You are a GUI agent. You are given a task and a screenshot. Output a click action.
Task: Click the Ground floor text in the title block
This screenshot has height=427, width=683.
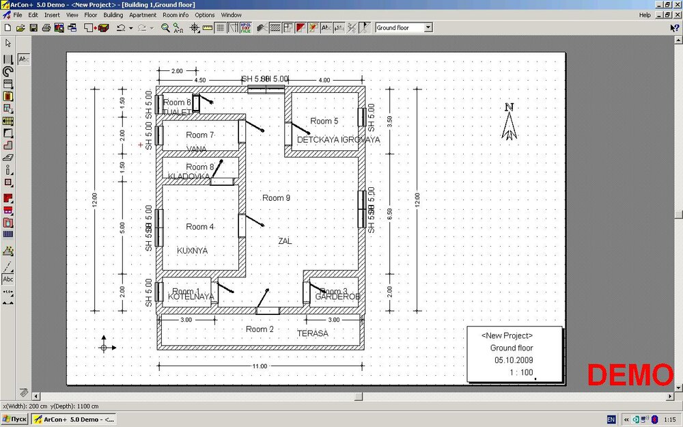tap(512, 348)
